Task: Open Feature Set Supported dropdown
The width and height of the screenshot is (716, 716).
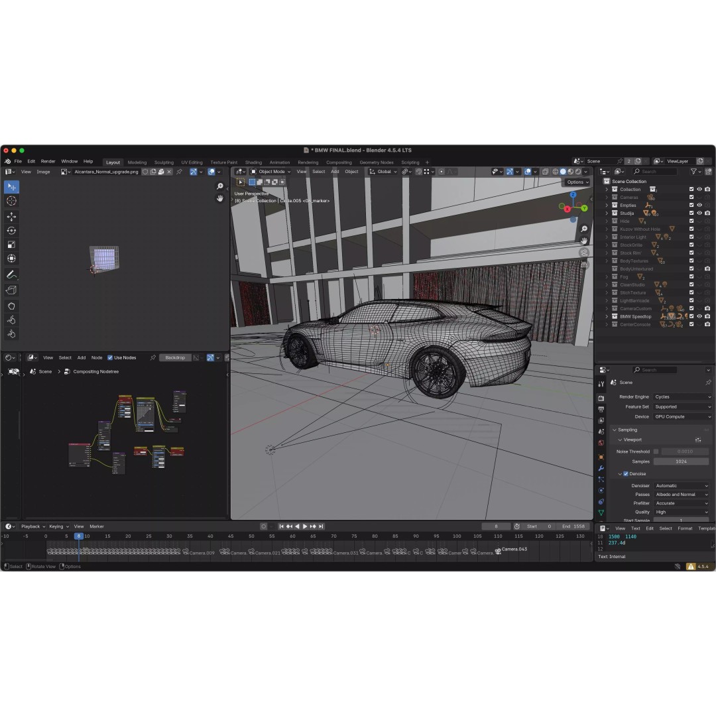Action: 682,407
